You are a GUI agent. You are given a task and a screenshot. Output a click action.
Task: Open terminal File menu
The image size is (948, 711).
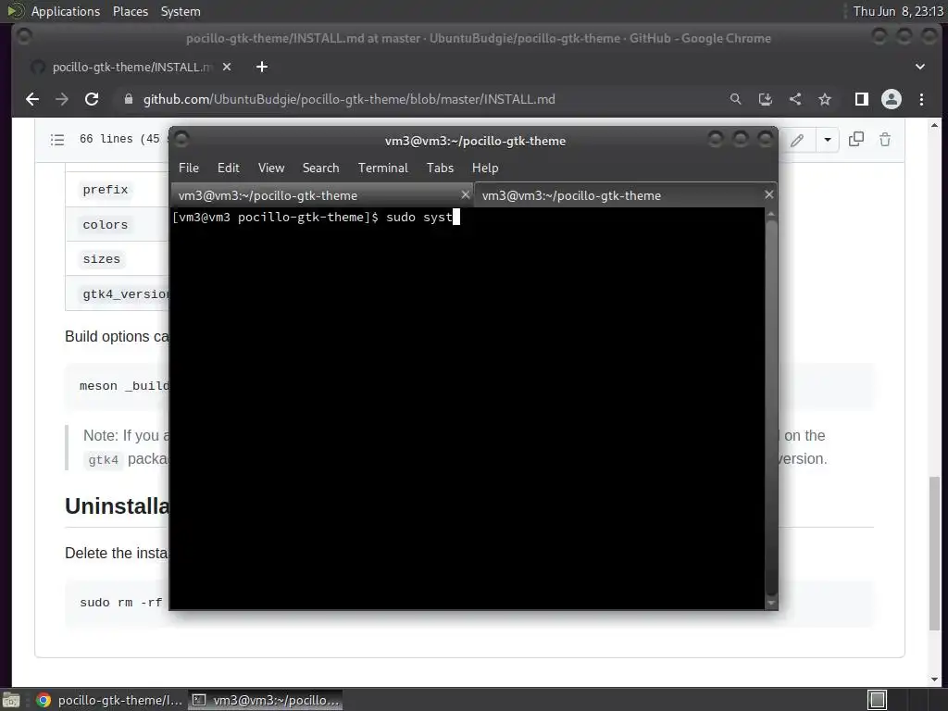(x=189, y=168)
